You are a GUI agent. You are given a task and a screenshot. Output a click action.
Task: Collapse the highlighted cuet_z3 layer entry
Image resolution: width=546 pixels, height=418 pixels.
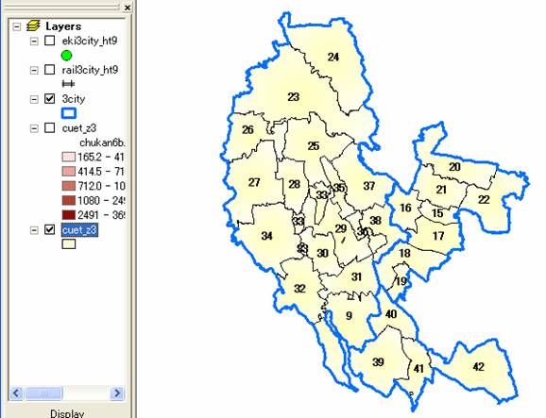pyautogui.click(x=34, y=230)
